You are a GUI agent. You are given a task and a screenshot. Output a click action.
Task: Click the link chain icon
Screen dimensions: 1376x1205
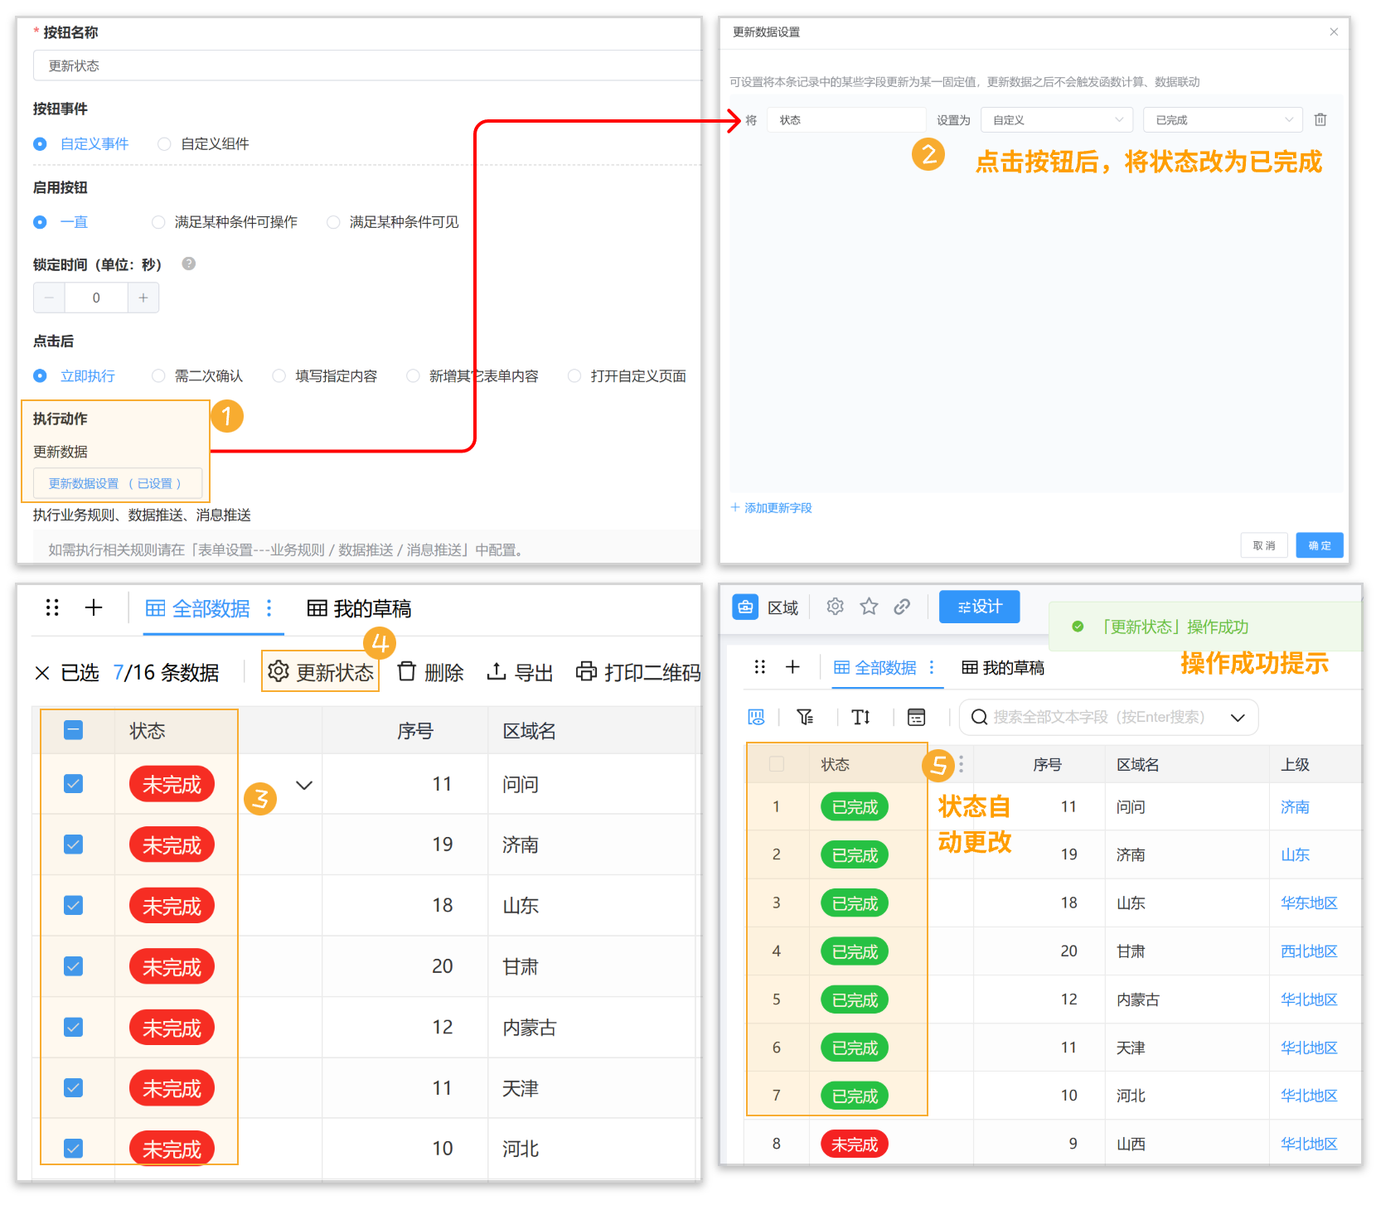point(902,607)
